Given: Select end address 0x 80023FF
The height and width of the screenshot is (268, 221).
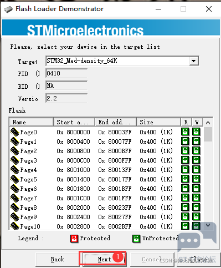Looking at the screenshot, I should tap(115, 208).
